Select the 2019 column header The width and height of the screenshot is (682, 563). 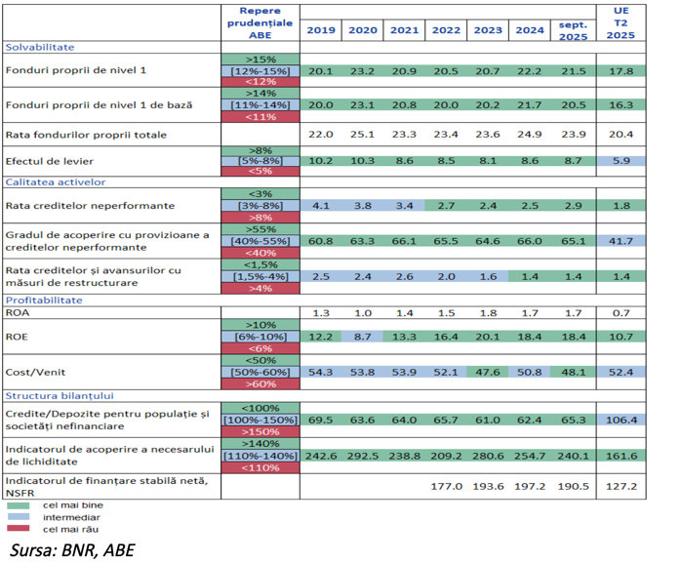pyautogui.click(x=319, y=30)
